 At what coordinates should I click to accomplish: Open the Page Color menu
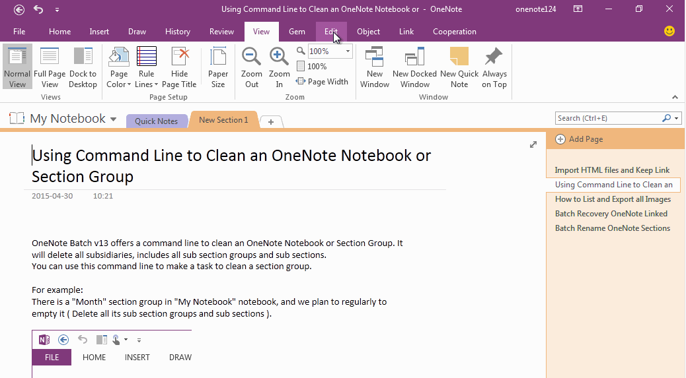[x=118, y=67]
